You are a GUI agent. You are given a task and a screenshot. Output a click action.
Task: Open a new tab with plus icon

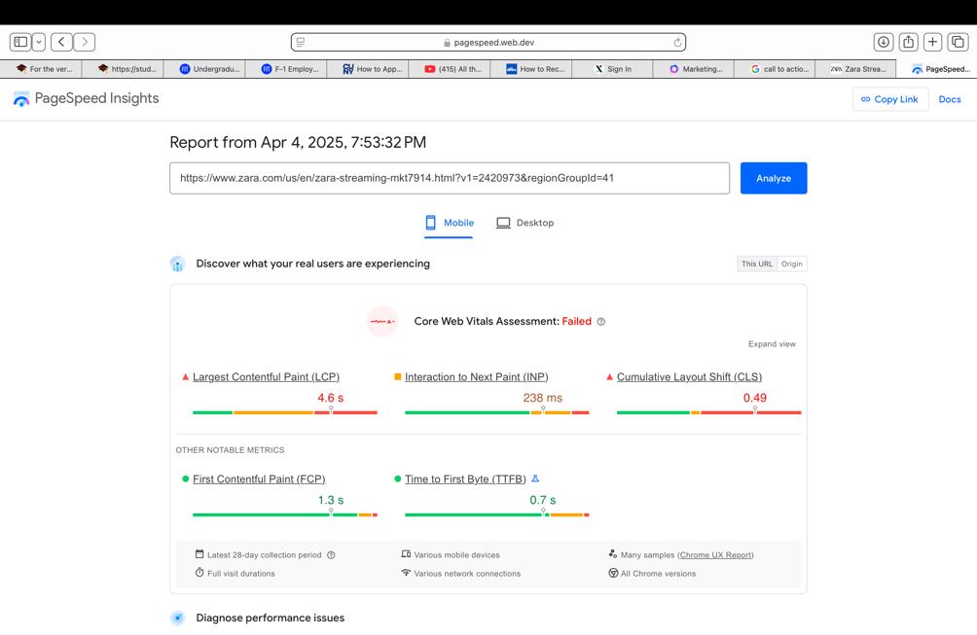pyautogui.click(x=933, y=42)
